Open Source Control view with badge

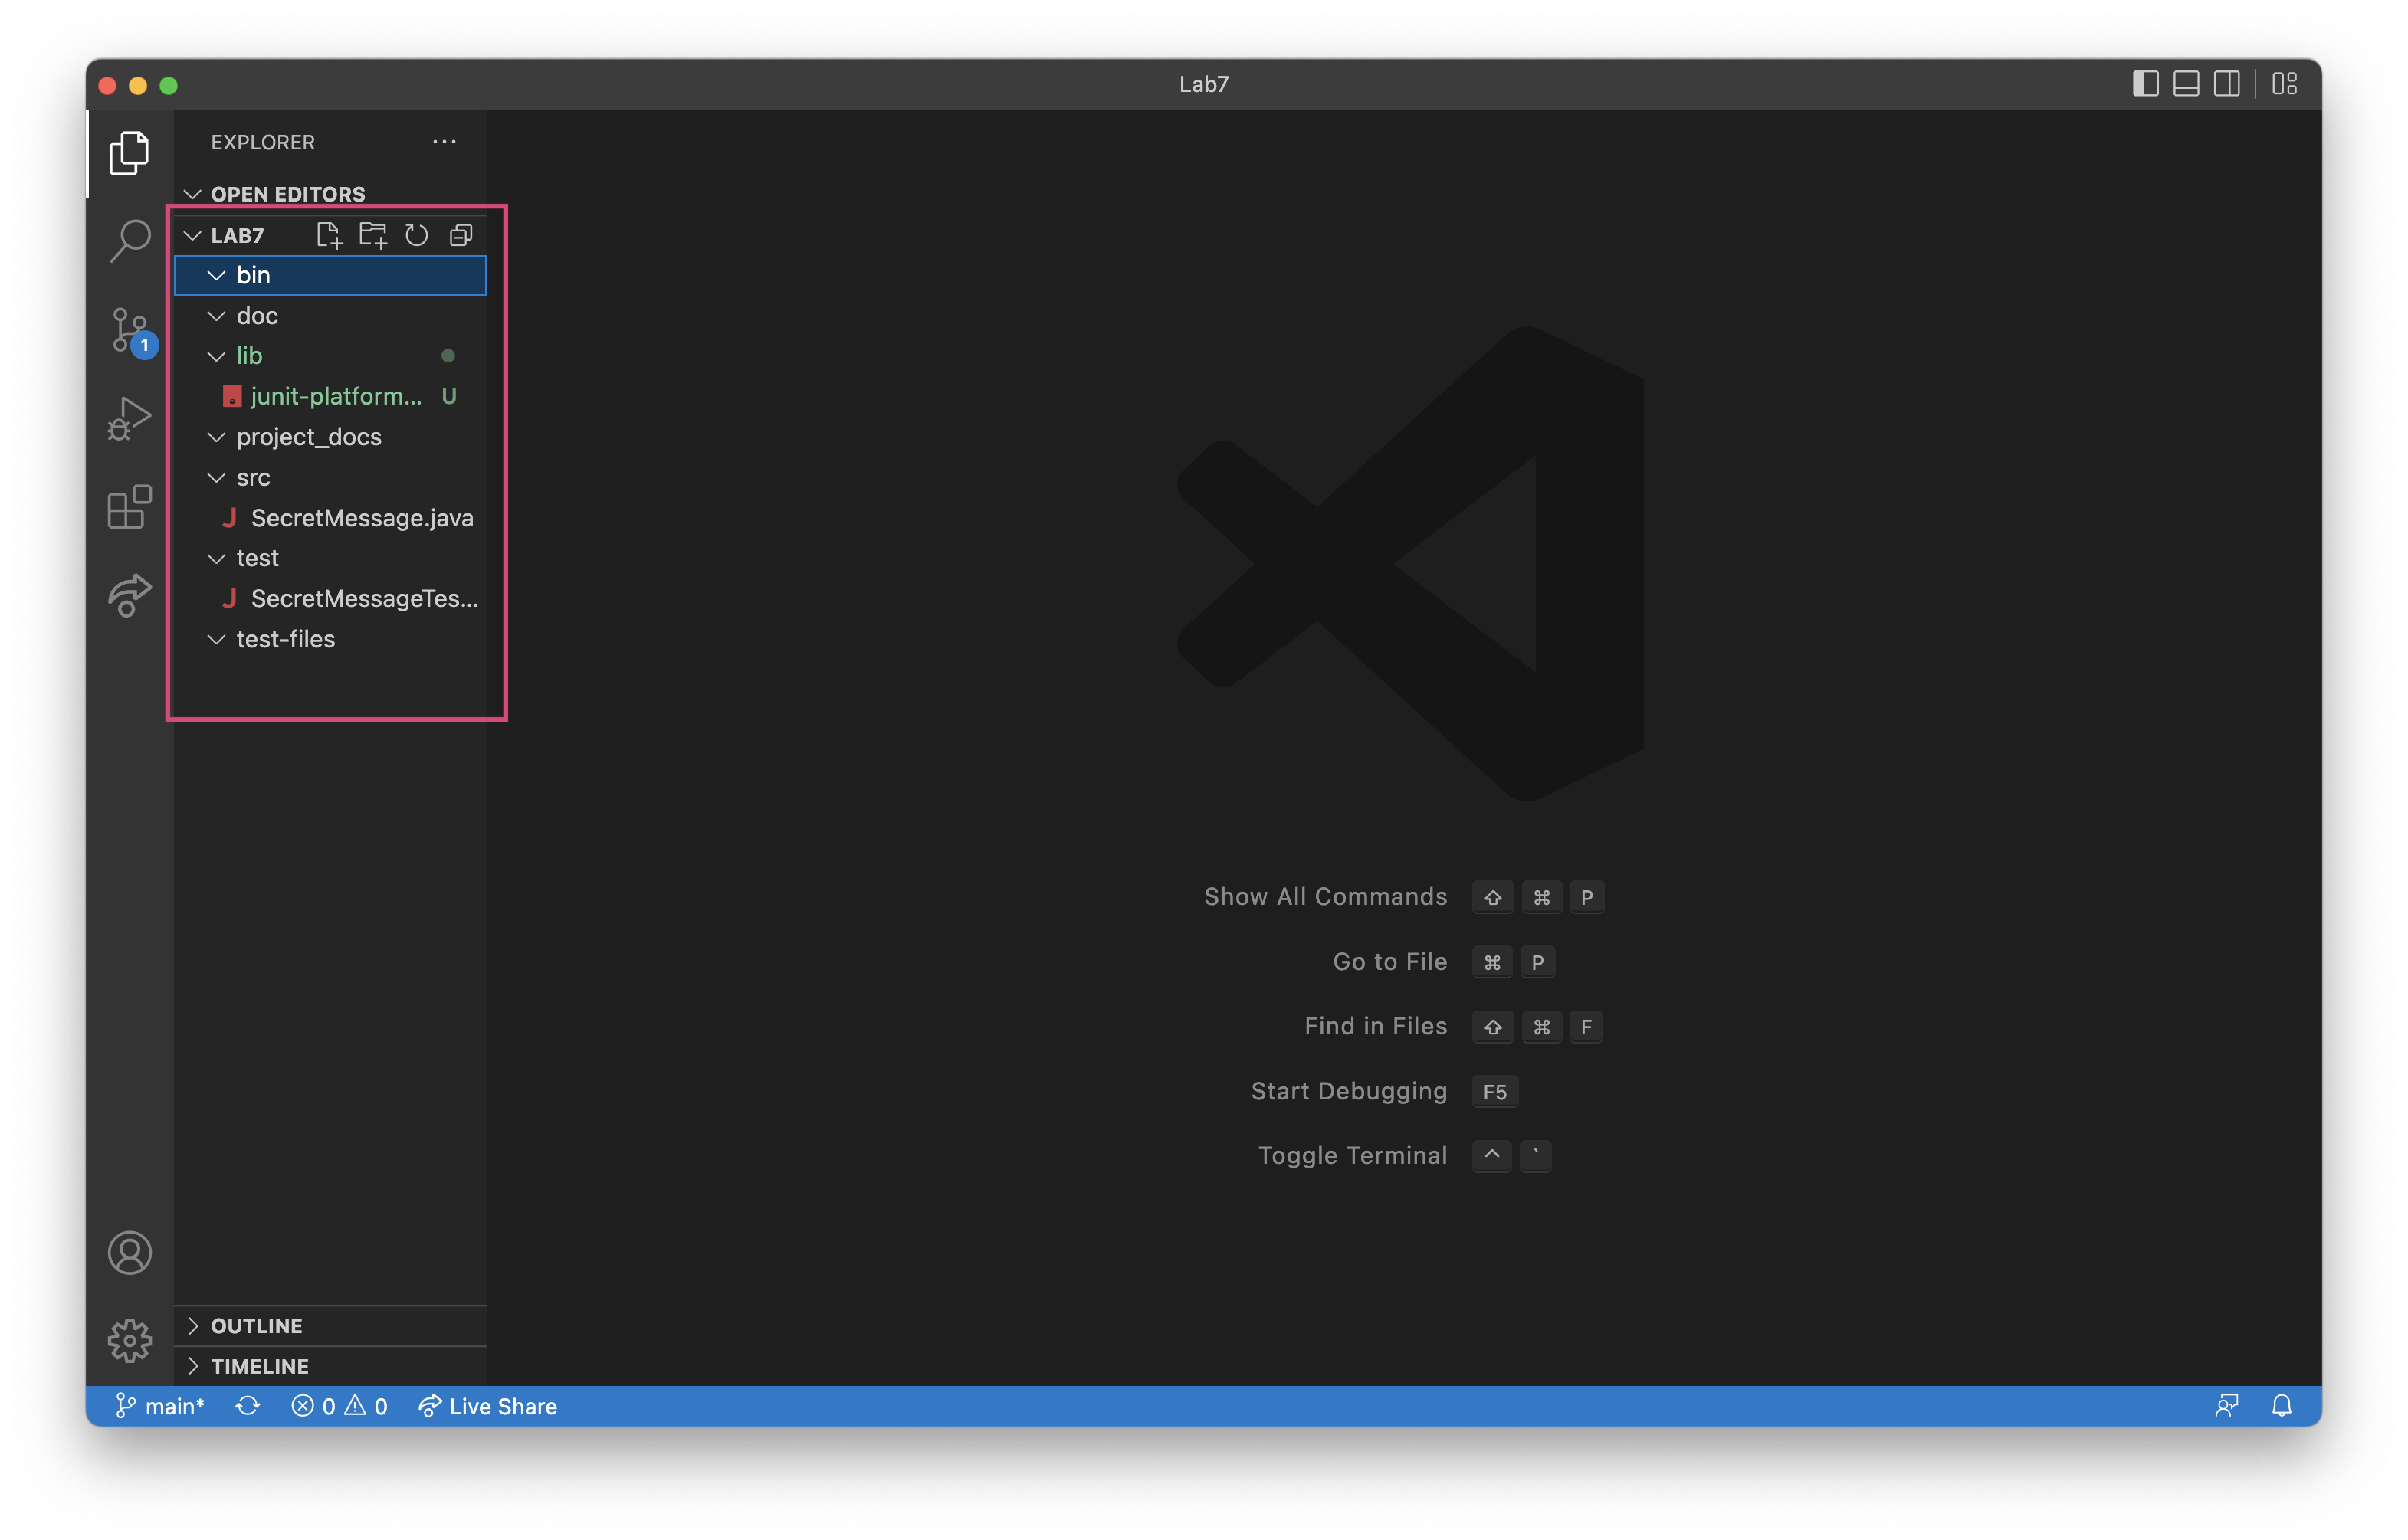(x=130, y=330)
